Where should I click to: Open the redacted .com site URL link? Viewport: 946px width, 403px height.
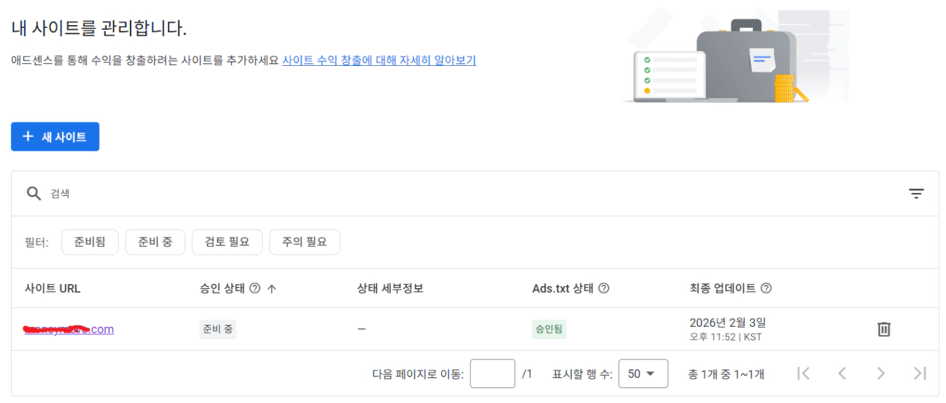(69, 330)
